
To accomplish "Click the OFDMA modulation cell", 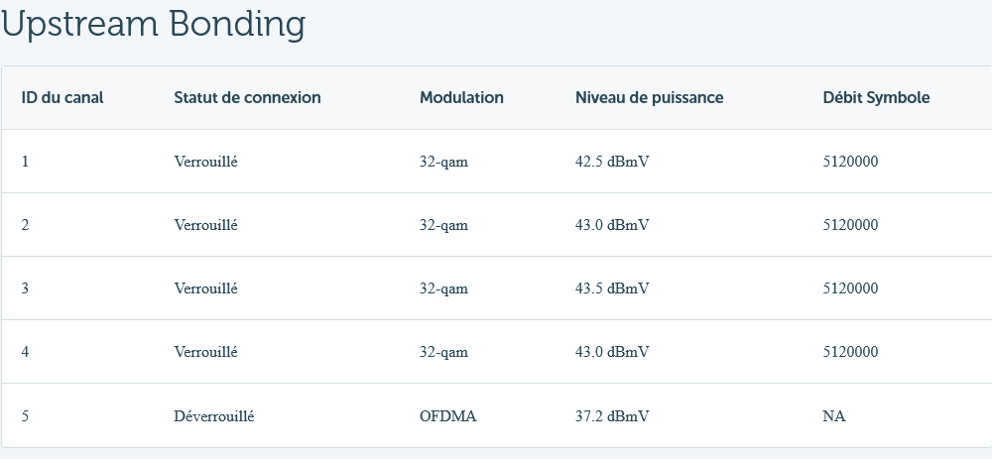I will click(447, 416).
